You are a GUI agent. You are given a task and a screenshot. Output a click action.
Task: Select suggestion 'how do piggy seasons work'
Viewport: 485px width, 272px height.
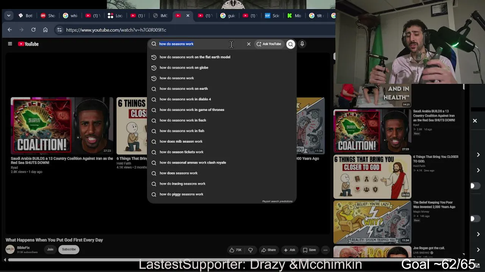222,195
